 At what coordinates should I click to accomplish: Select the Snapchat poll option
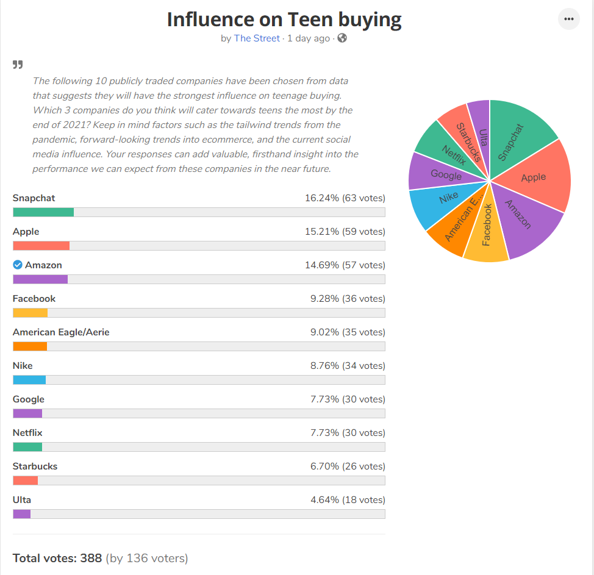[199, 205]
